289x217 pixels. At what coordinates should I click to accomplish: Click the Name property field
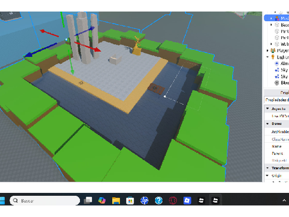point(276,146)
